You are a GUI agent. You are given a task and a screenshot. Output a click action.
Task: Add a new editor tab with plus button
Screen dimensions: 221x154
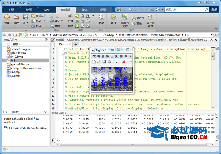[x=76, y=44]
